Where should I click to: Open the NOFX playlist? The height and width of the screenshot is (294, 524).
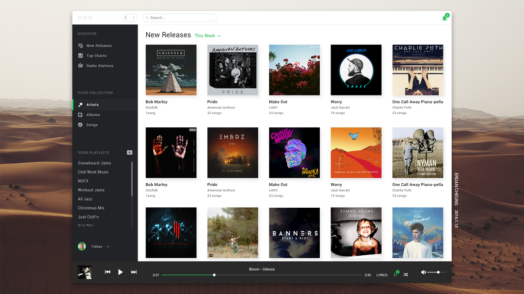coord(83,181)
